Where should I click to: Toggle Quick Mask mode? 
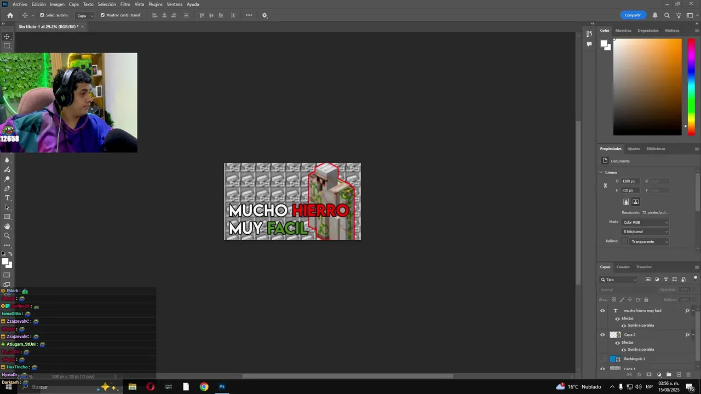[7, 275]
